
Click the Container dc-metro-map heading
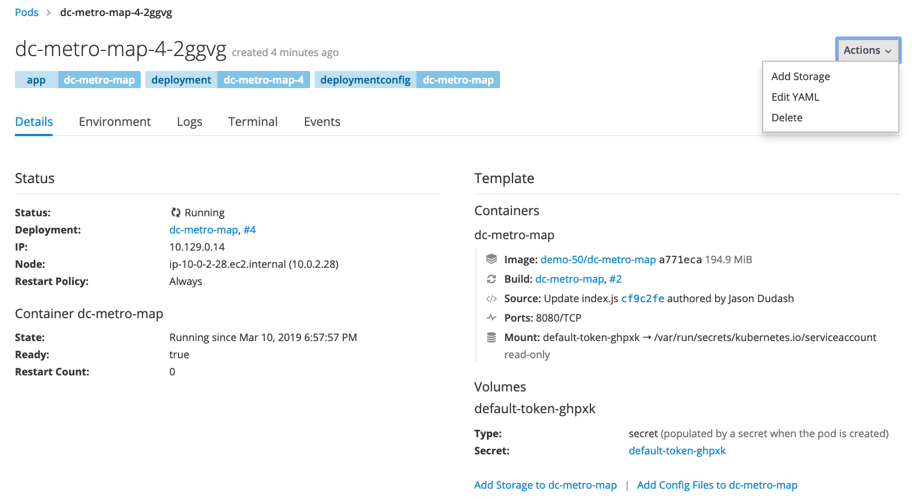tap(89, 313)
